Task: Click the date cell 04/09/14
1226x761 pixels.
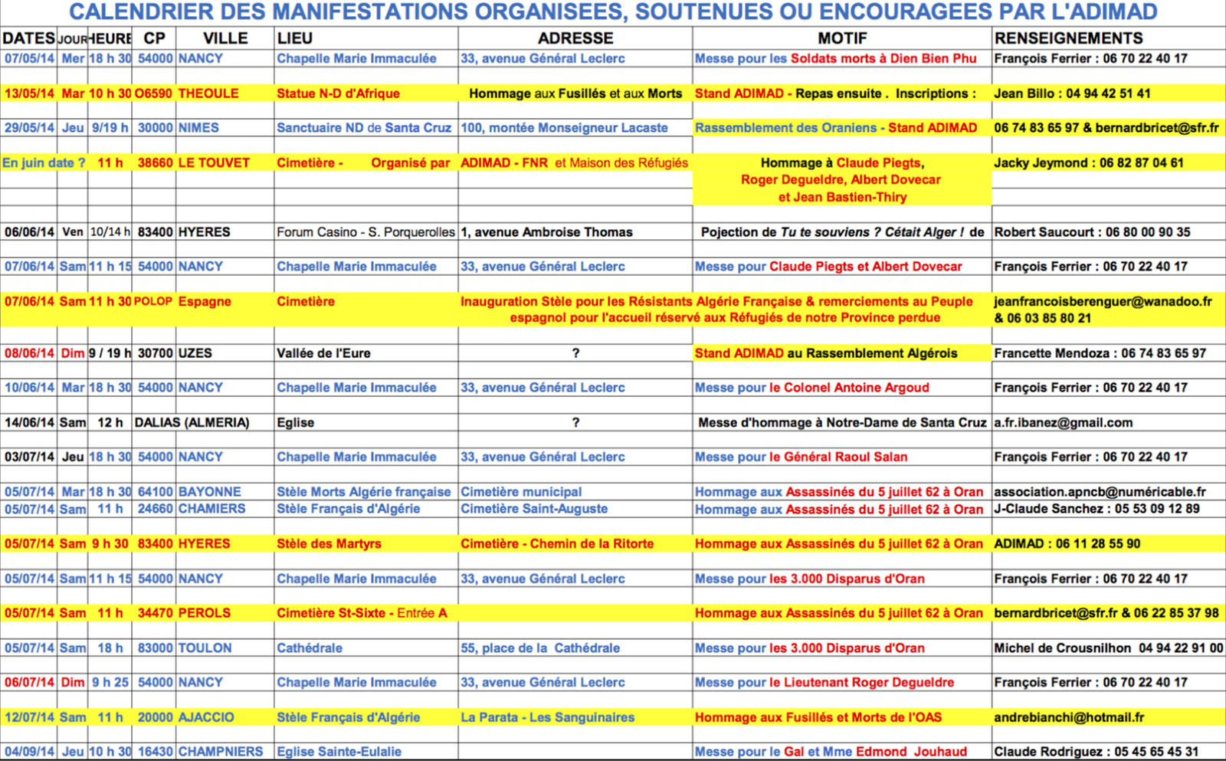Action: coord(29,752)
